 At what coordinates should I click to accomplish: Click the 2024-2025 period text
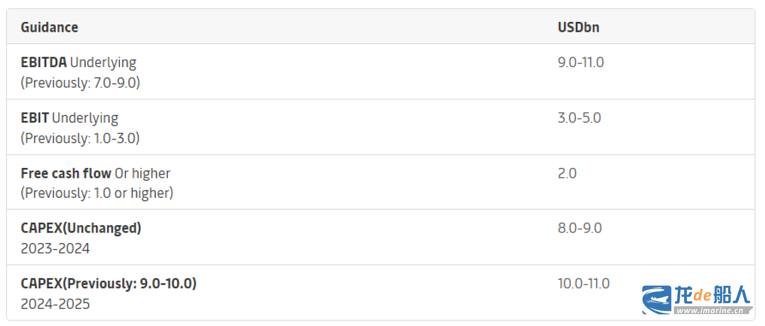click(x=55, y=304)
